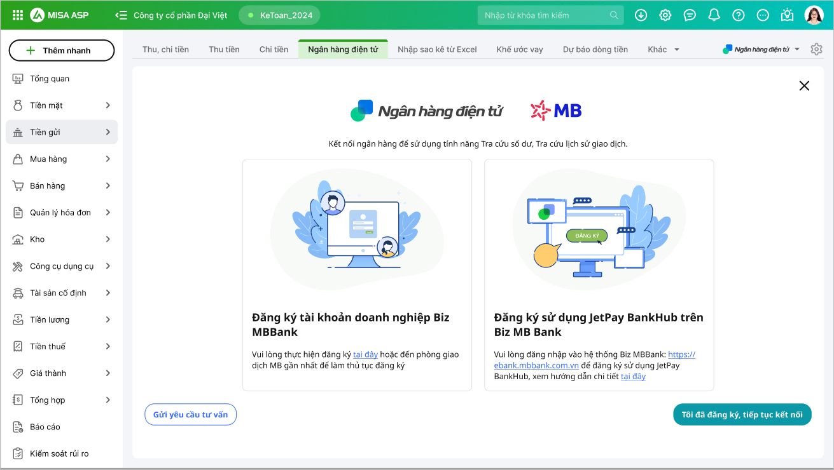Expand Tiền gửi submenu chevron
Screen dimensions: 834x470
click(x=108, y=132)
